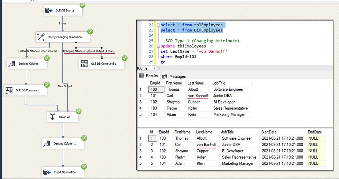The width and height of the screenshot is (339, 179).
Task: Click the 'Changing Attribute Updates Output (1 rows)' label
Action: tap(89, 51)
